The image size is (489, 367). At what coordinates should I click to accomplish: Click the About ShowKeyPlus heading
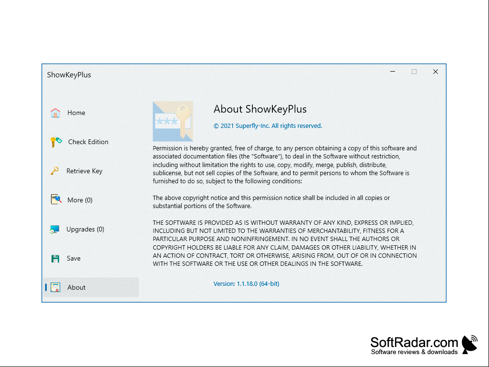point(260,109)
